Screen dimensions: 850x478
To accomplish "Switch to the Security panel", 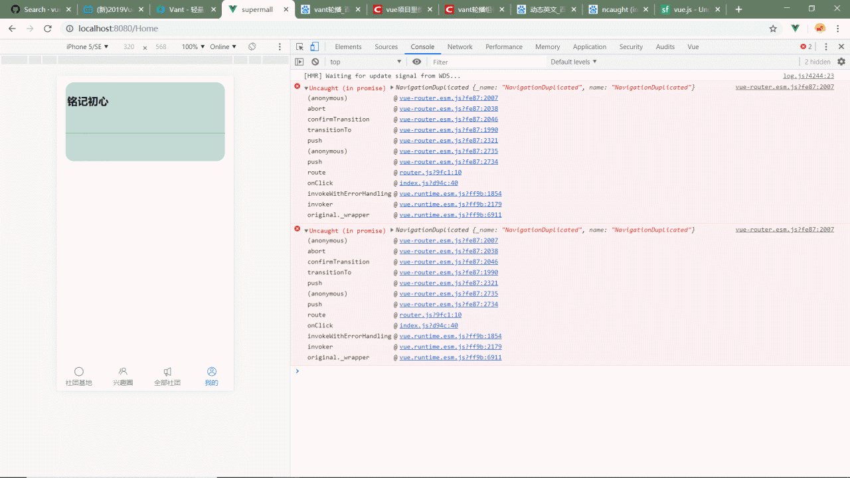I will tap(631, 46).
